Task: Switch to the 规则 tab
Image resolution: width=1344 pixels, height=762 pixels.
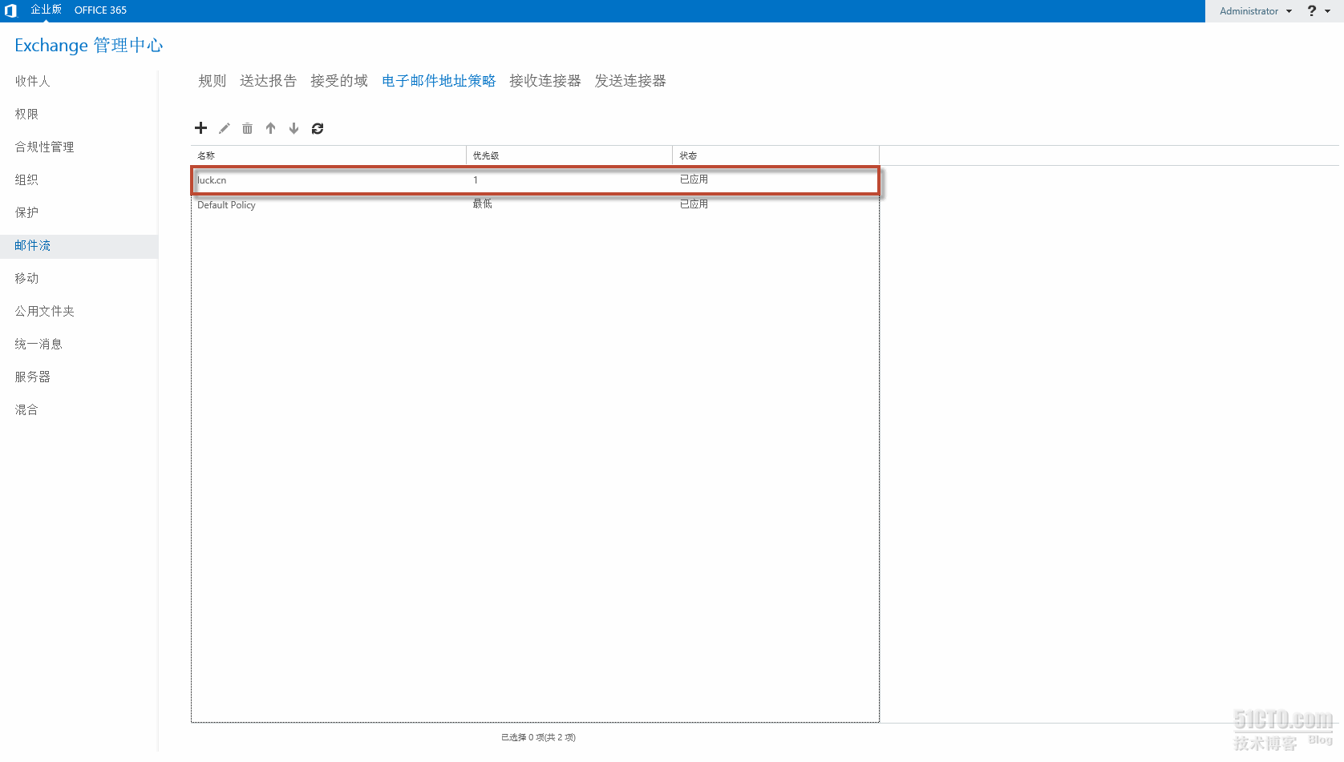Action: click(x=213, y=81)
